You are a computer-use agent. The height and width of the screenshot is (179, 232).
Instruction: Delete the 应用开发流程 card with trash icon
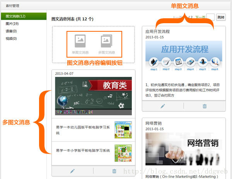pos(205,106)
